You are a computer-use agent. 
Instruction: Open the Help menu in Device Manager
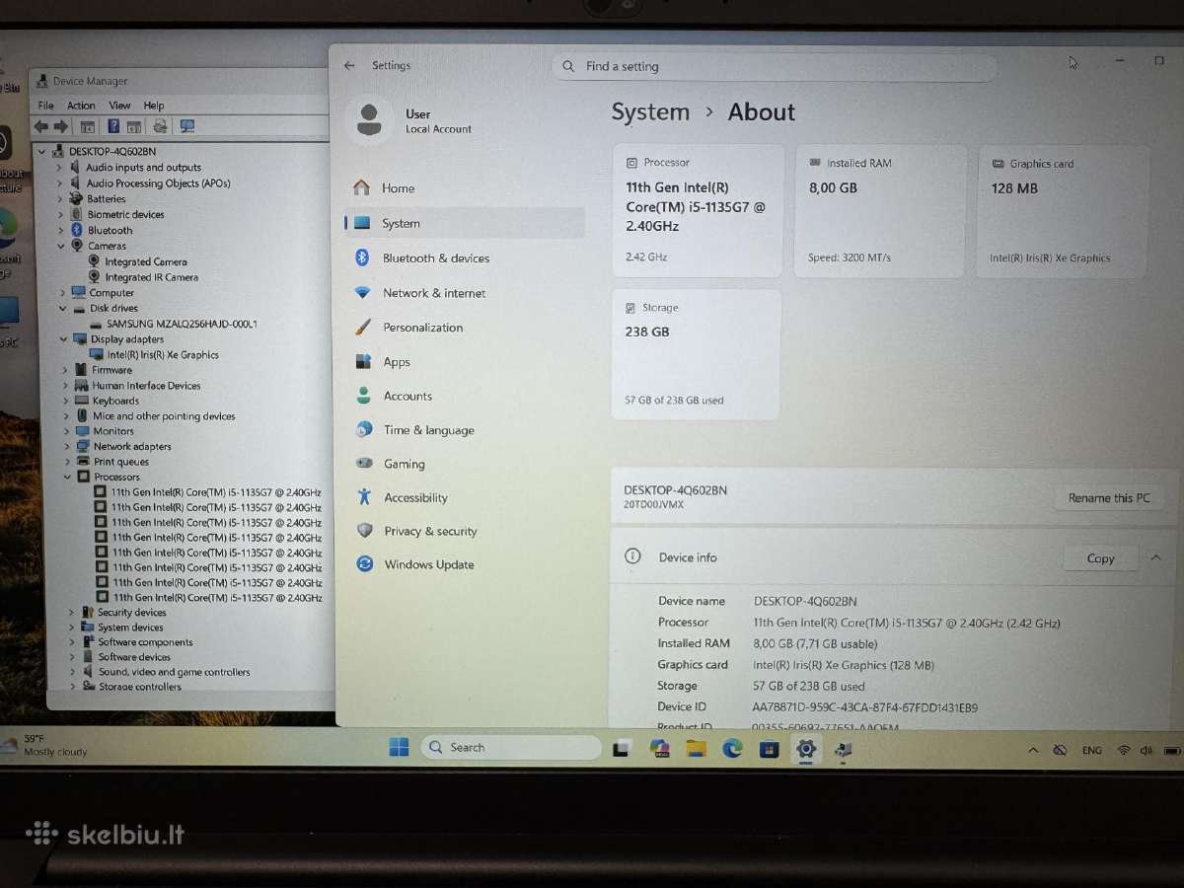[x=153, y=106]
